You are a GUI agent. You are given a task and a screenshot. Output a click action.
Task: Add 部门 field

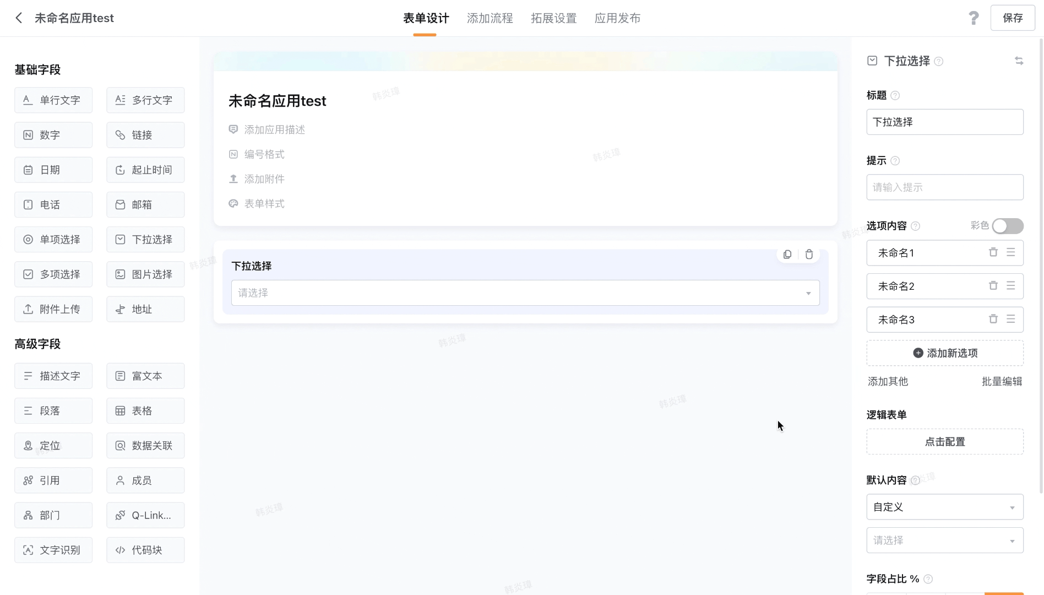click(x=53, y=515)
